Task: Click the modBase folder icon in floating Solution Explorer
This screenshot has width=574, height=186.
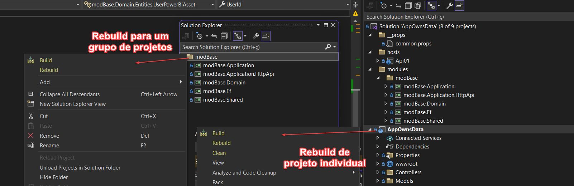Action: (190, 57)
